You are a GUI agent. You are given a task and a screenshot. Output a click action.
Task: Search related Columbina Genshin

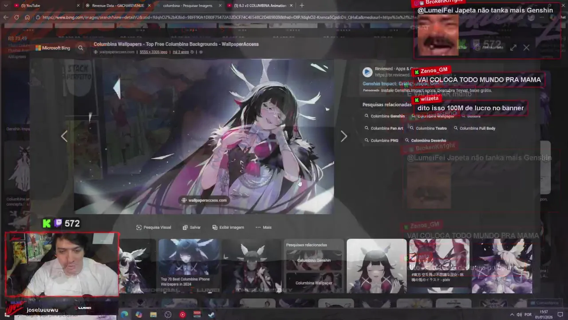pos(385,116)
